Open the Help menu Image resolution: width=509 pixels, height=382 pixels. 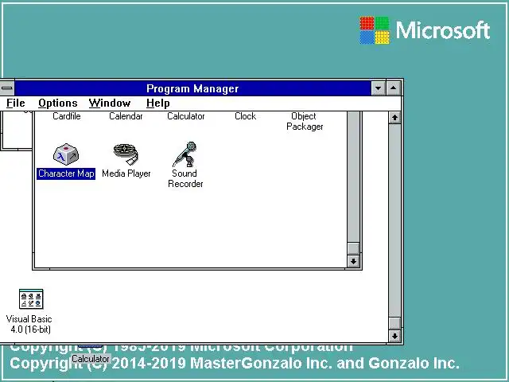click(158, 103)
